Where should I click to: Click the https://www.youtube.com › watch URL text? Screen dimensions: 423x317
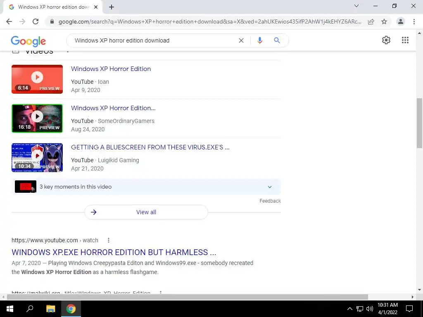[x=55, y=240]
